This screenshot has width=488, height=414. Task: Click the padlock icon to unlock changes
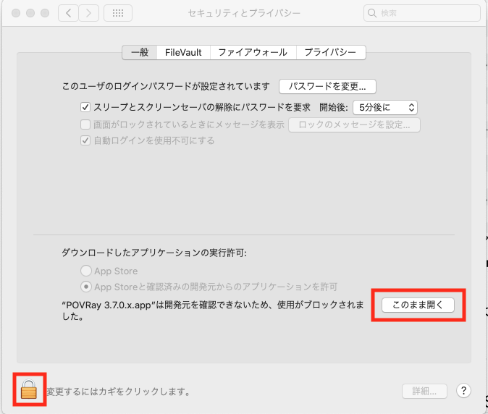point(28,391)
